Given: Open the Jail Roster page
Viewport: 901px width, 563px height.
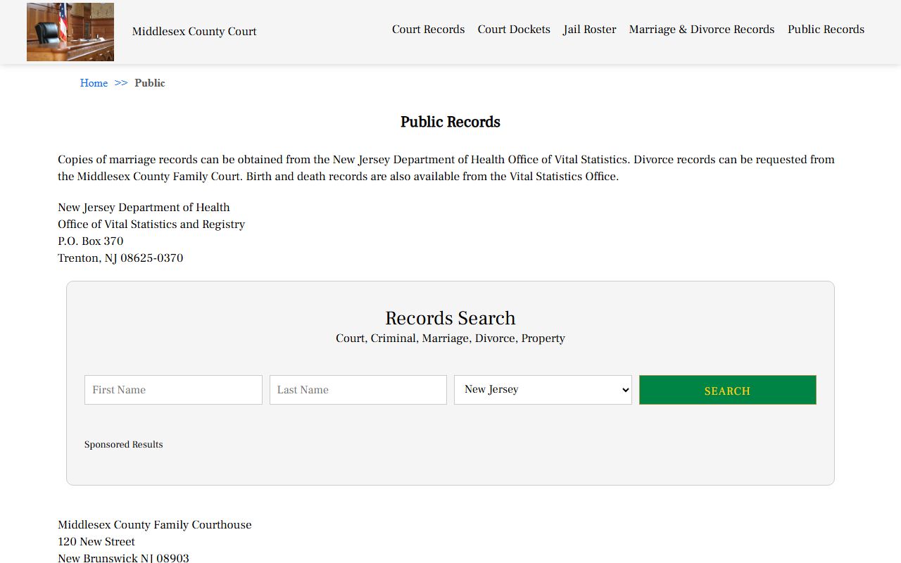Looking at the screenshot, I should point(590,30).
